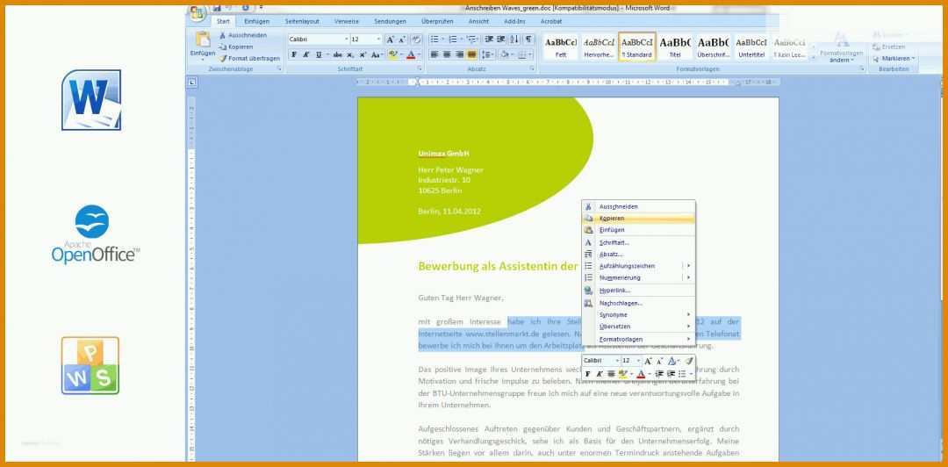Click the Save icon in quick access toolbar

(x=217, y=8)
